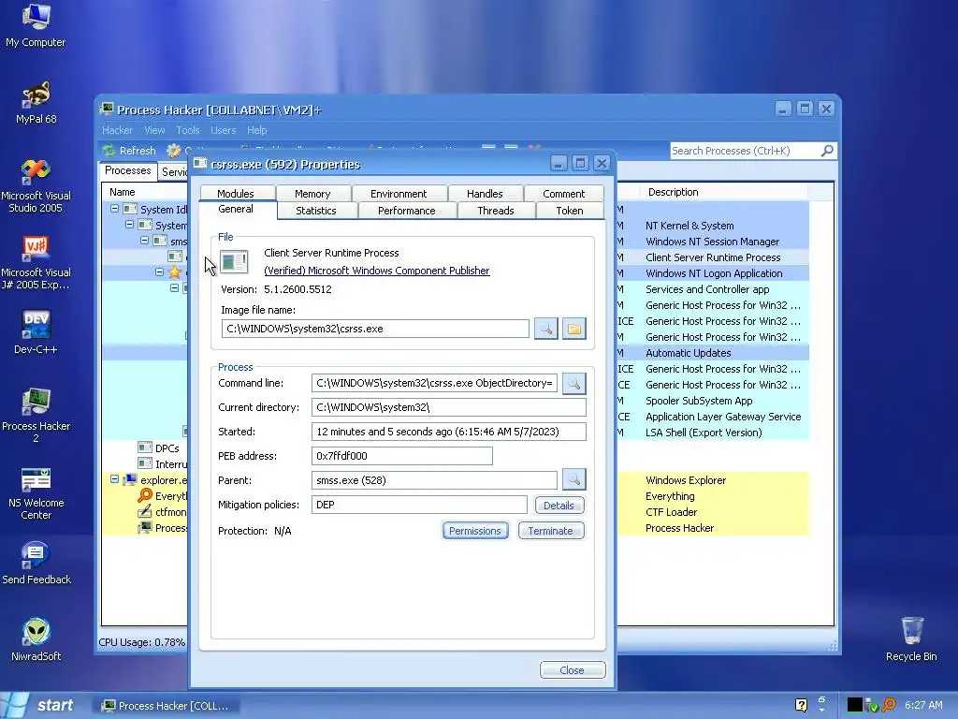Click csrss.exe file icon in File group

coord(234,262)
